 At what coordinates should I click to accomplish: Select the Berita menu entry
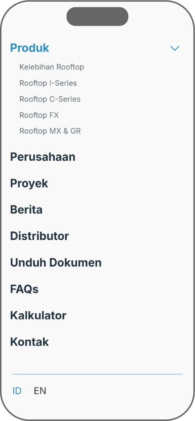[26, 209]
